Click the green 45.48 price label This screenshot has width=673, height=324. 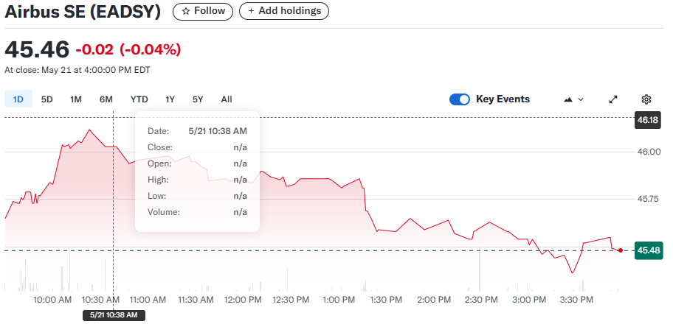(x=648, y=250)
